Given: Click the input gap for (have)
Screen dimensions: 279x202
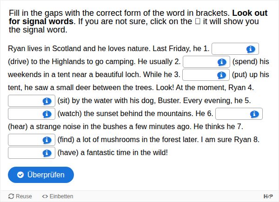Looking at the screenshot, I should 25,153.
